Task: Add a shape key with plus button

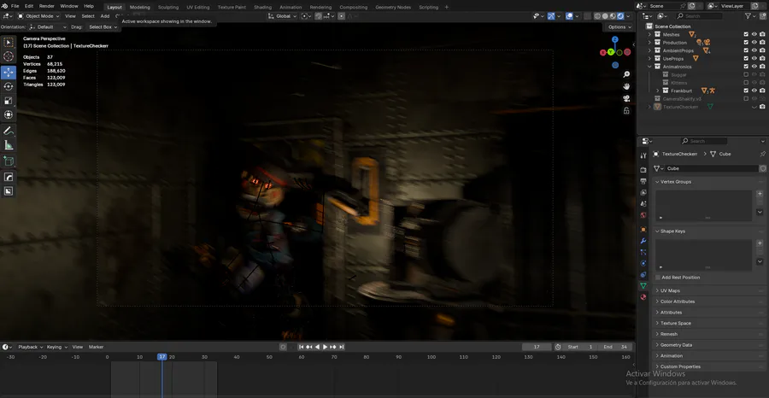Action: (760, 243)
